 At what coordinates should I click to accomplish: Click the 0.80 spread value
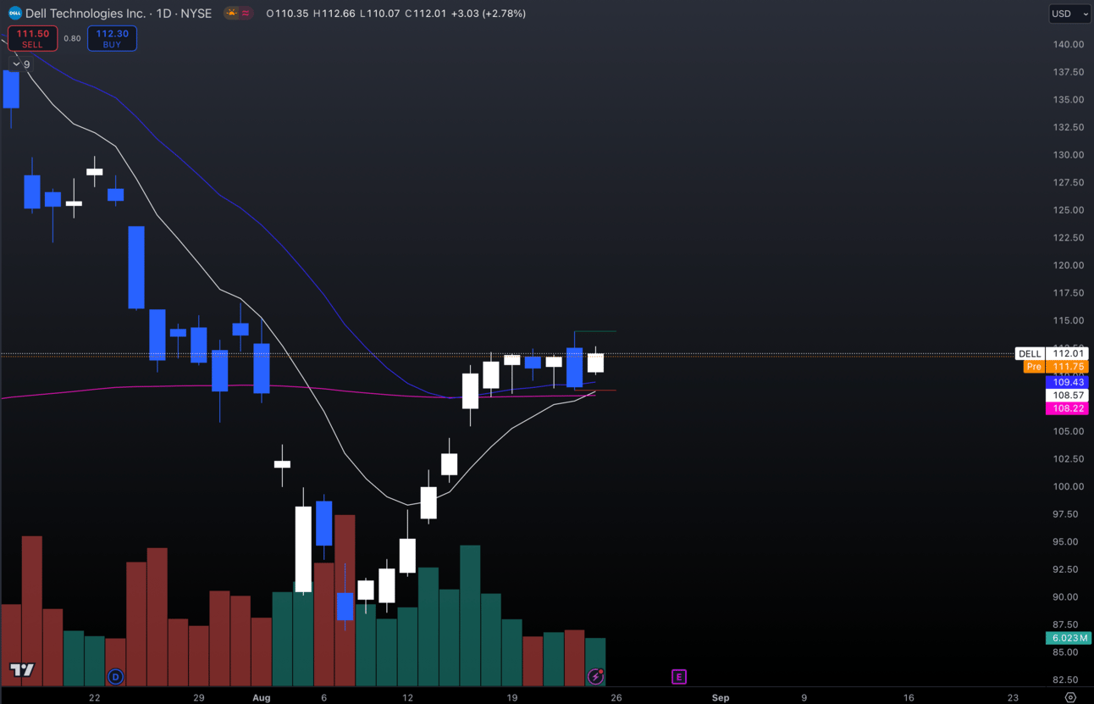72,38
